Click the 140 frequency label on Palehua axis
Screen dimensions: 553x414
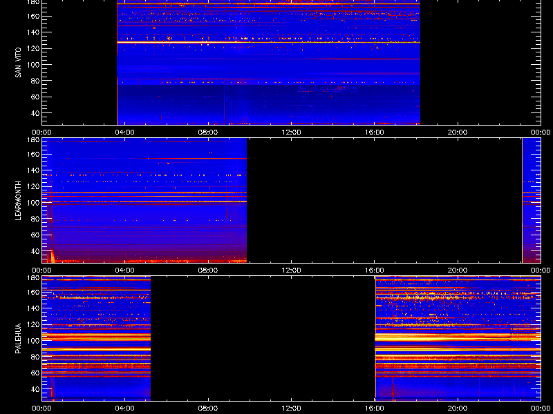[x=34, y=308]
